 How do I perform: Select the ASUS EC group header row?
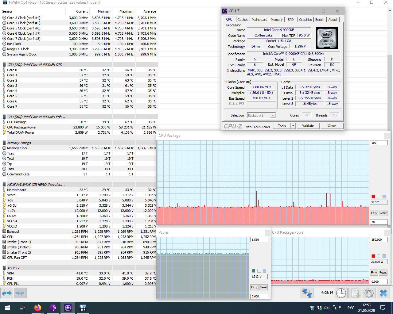click(x=79, y=268)
